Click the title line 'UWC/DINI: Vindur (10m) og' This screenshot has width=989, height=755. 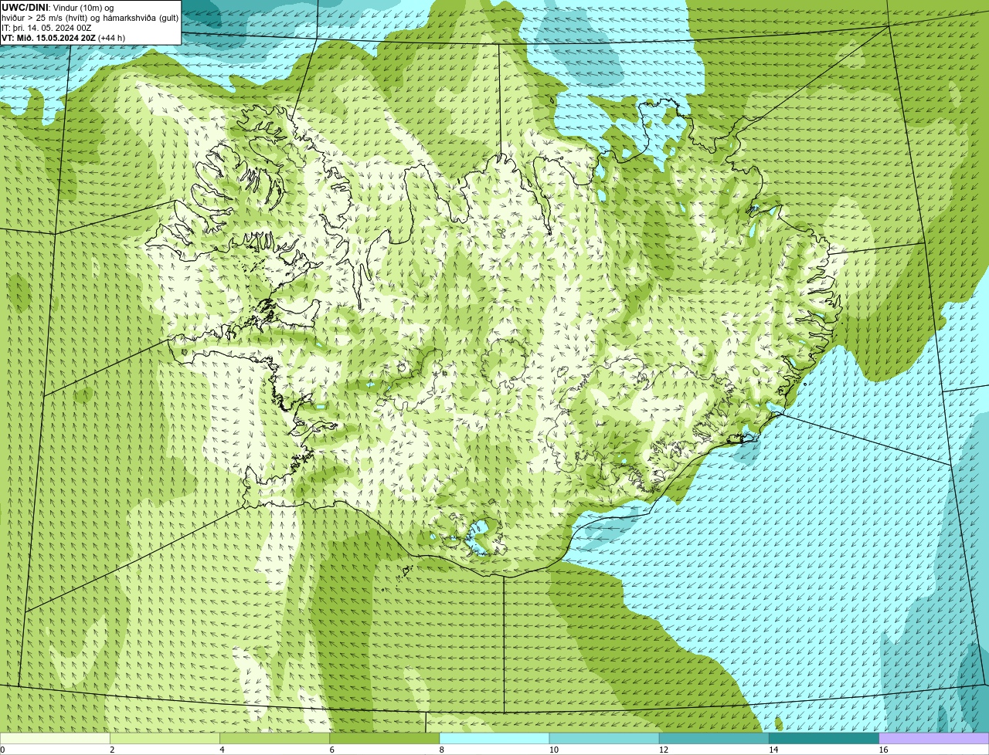coord(58,7)
